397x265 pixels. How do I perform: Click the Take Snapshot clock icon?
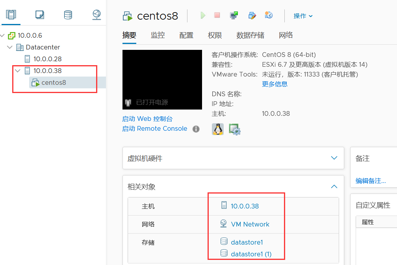click(x=269, y=15)
